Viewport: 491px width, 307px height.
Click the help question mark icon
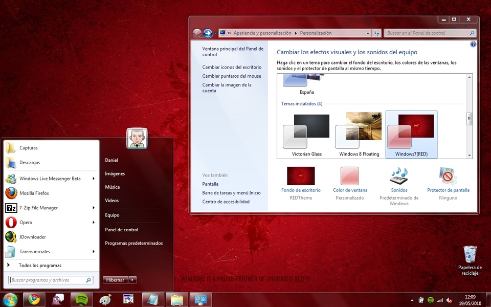pos(473,45)
